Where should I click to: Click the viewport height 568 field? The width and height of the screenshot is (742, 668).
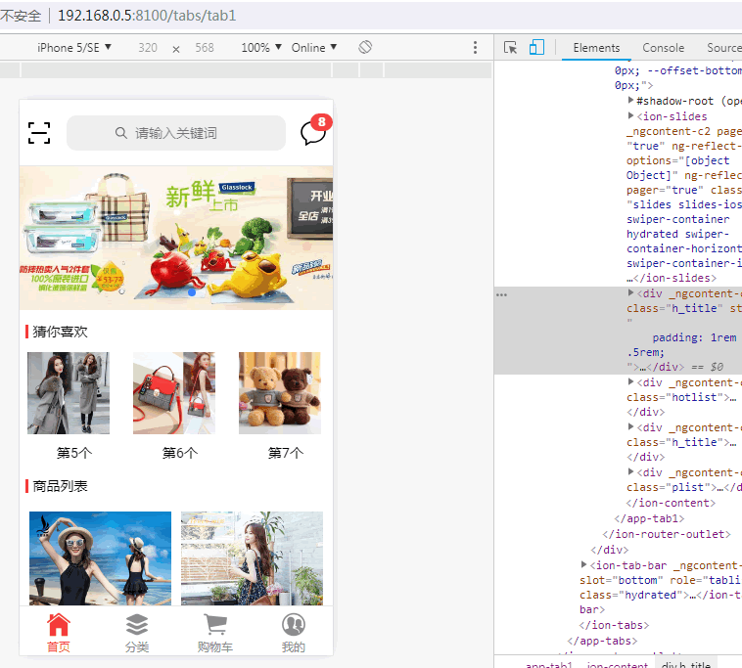[205, 48]
